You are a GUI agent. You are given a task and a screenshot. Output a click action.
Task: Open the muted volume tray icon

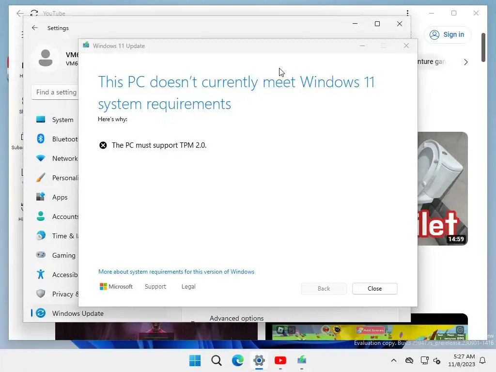(437, 360)
